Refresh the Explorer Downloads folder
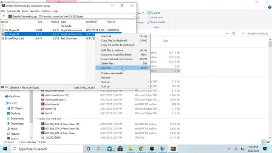This screenshot has height=153, width=272. pos(234,34)
